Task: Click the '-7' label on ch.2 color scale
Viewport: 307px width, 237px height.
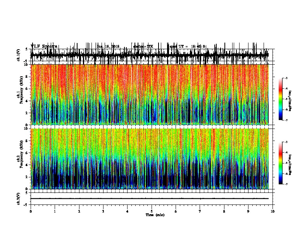Action: [286, 184]
